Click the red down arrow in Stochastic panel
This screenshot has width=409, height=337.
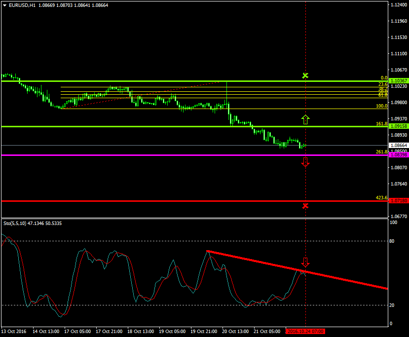pyautogui.click(x=305, y=262)
